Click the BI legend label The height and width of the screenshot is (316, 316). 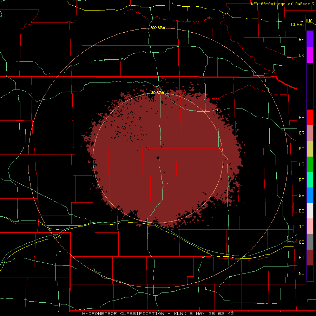point(302,258)
